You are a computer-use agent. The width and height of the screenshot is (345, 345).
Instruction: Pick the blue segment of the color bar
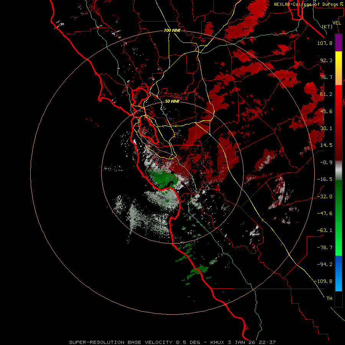tap(338, 273)
